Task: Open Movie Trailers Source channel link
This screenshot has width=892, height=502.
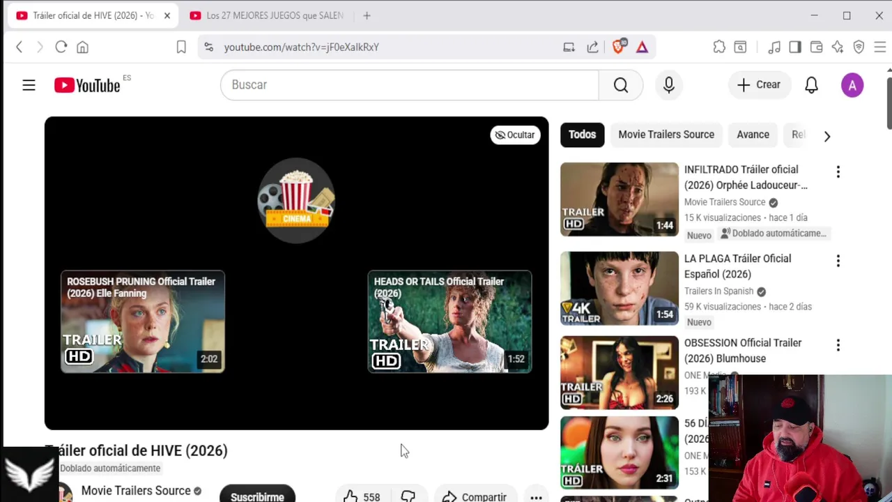Action: (136, 491)
